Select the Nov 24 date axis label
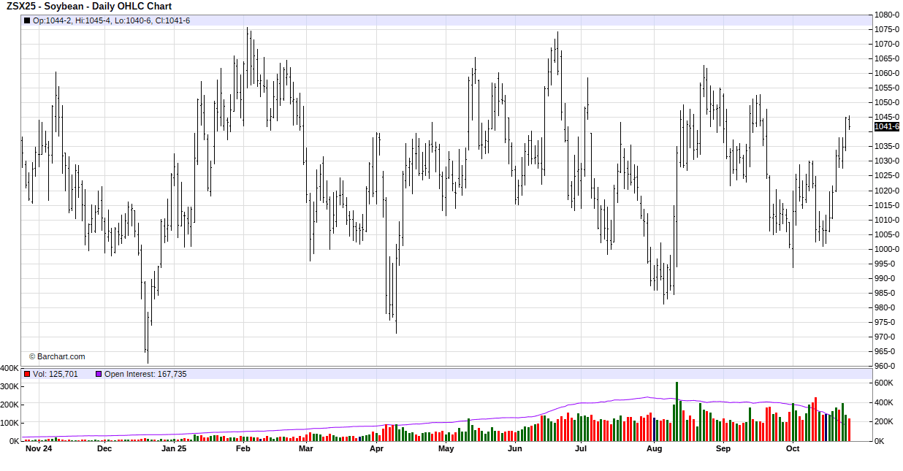Image resolution: width=903 pixels, height=471 pixels. 38,449
